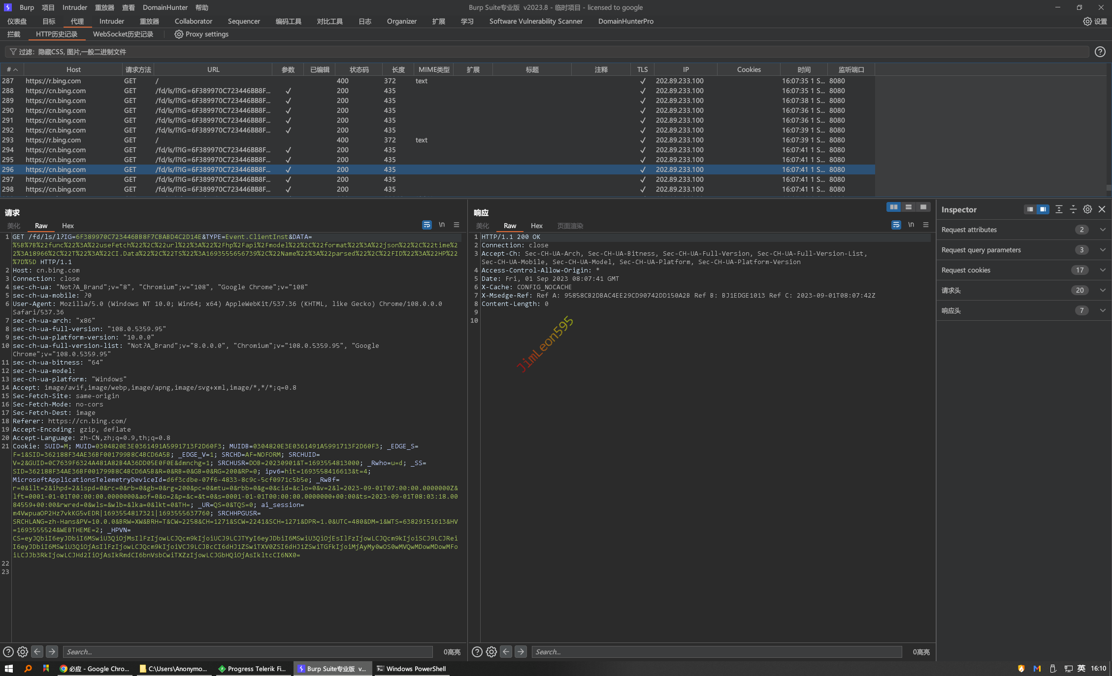Viewport: 1112px width, 676px height.
Task: Open request panel hamburger options menu
Action: tap(457, 225)
